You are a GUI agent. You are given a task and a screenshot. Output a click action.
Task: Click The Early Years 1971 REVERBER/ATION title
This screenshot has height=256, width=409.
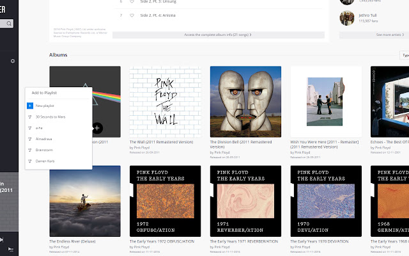click(x=244, y=241)
